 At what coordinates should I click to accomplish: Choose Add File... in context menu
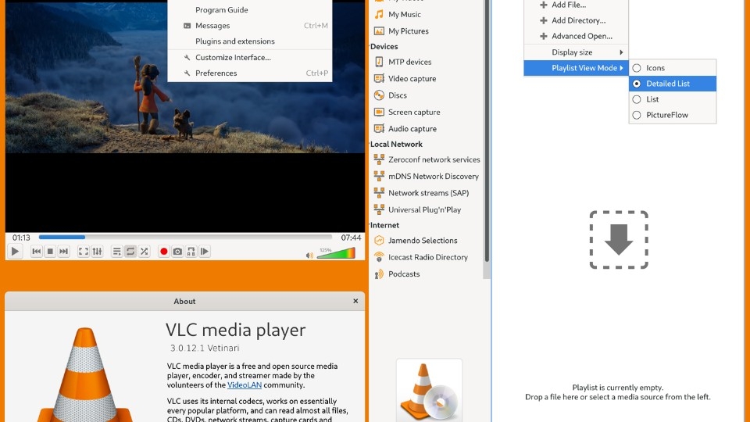pyautogui.click(x=576, y=5)
